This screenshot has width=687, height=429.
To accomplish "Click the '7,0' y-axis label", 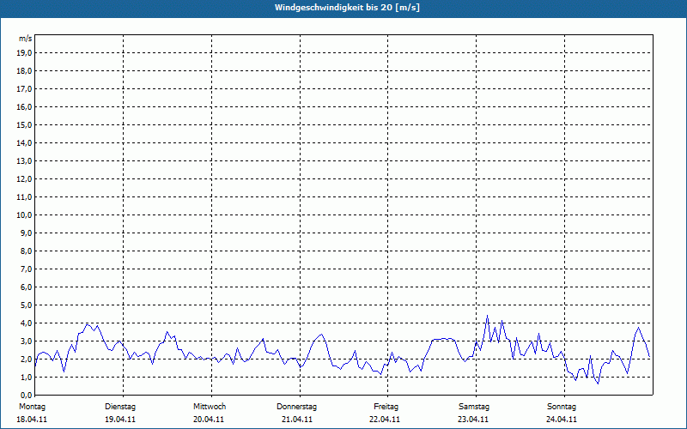I will tap(27, 269).
